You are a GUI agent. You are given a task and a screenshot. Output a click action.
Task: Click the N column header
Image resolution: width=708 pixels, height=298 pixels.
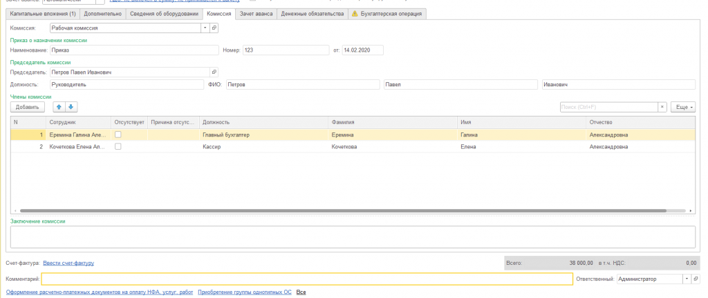[x=28, y=122]
